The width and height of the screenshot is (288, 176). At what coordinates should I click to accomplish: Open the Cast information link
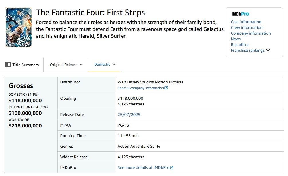246,22
